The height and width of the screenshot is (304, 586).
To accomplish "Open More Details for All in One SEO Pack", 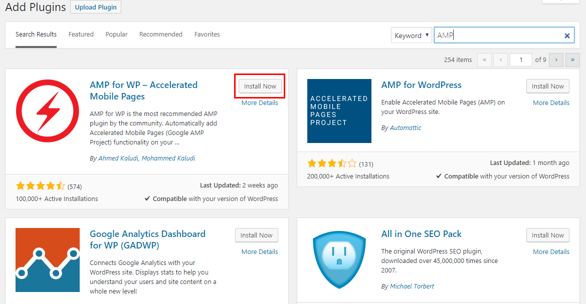I will [551, 252].
